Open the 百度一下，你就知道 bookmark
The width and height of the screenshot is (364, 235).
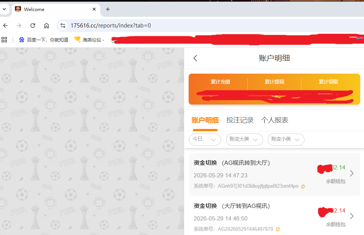click(44, 40)
